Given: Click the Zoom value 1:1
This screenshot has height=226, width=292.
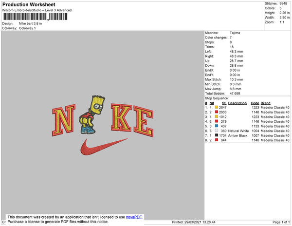Looking at the screenshot, I should (282, 22).
